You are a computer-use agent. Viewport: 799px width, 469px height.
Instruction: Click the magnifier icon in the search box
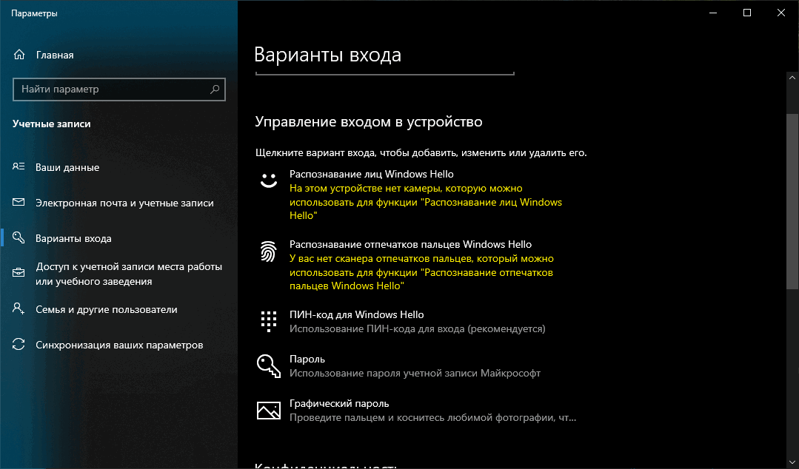click(214, 90)
